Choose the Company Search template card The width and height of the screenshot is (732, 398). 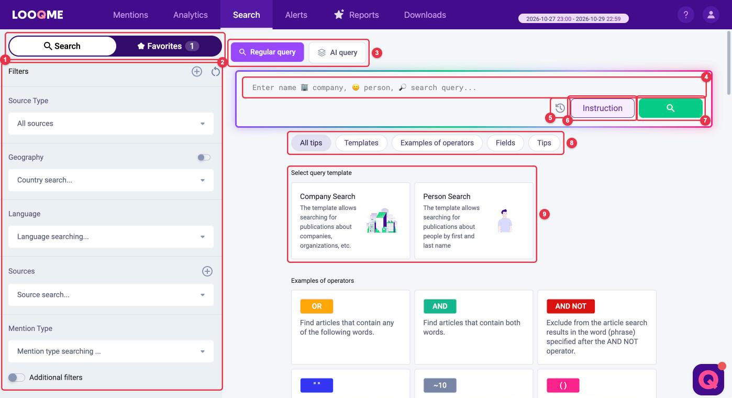point(351,220)
